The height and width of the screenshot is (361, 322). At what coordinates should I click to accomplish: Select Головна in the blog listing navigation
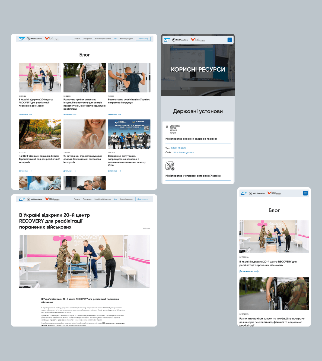click(77, 39)
